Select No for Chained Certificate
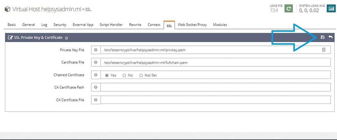This screenshot has height=140, width=337. click(x=124, y=75)
